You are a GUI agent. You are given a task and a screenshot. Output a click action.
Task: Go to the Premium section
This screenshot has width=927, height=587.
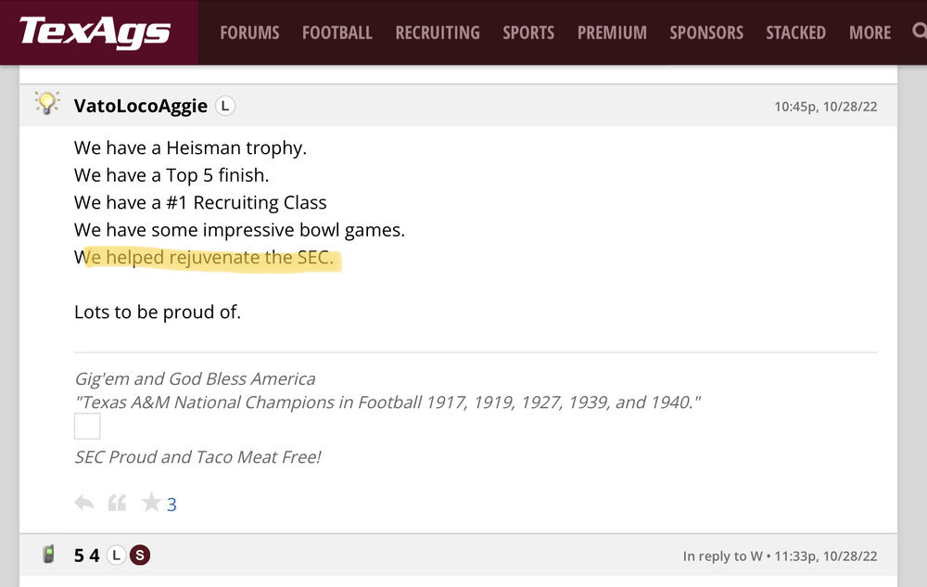(x=612, y=32)
